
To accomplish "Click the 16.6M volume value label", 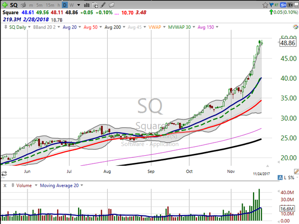I will tap(287, 209).
